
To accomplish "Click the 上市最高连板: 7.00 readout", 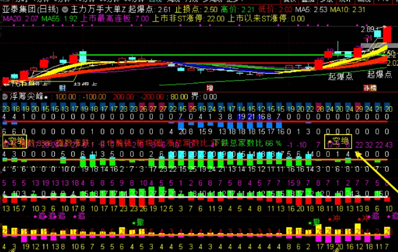I will coord(115,19).
